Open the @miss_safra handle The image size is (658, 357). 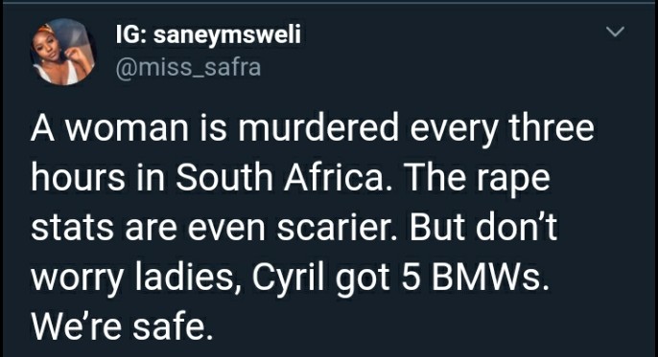[188, 67]
